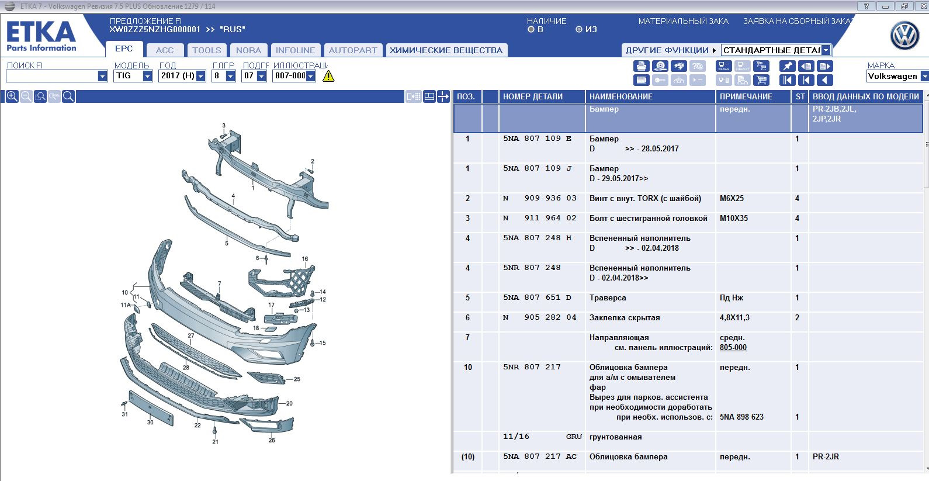This screenshot has height=481, width=929.
Task: Click МАТЕРИАЛЬНЫЙ ЗАКА link
Action: (x=684, y=21)
